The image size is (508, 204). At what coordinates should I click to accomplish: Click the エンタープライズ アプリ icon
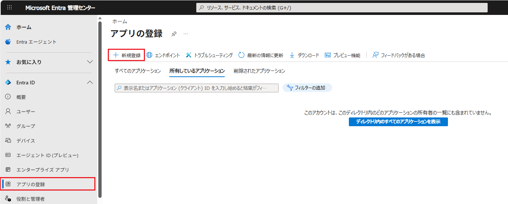[x=8, y=170]
